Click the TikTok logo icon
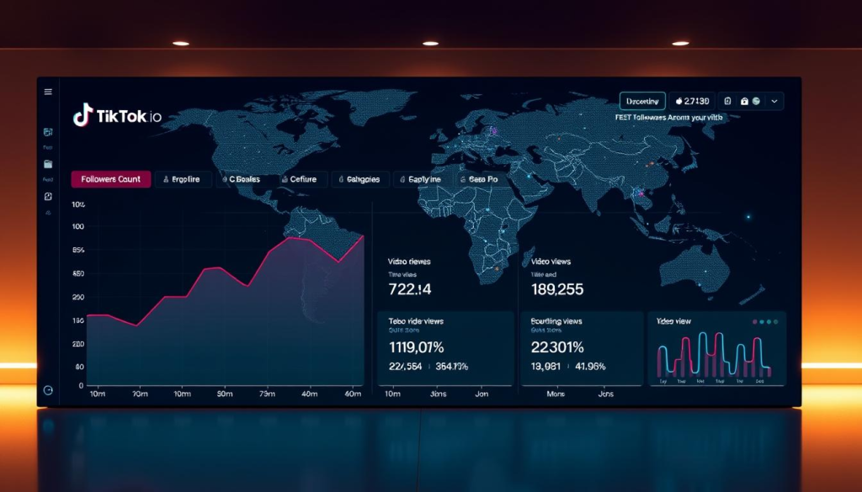862x492 pixels. point(82,116)
